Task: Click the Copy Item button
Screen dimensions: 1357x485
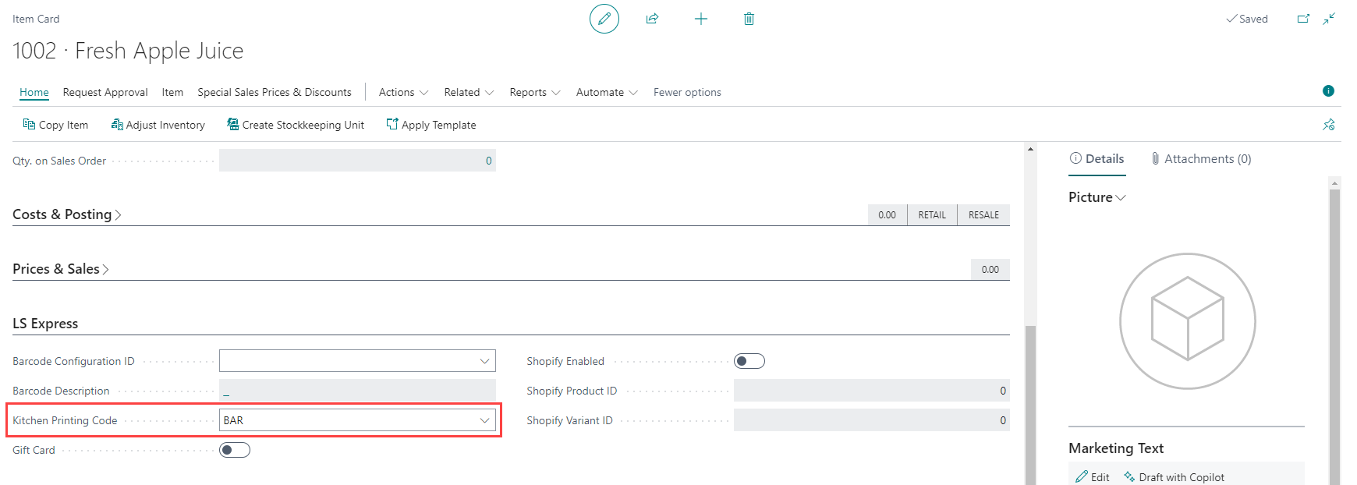Action: [x=55, y=125]
